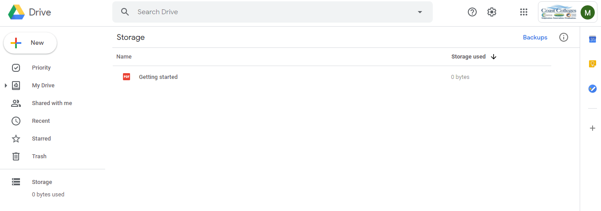Open Support help question icon
Image resolution: width=601 pixels, height=211 pixels.
[472, 12]
